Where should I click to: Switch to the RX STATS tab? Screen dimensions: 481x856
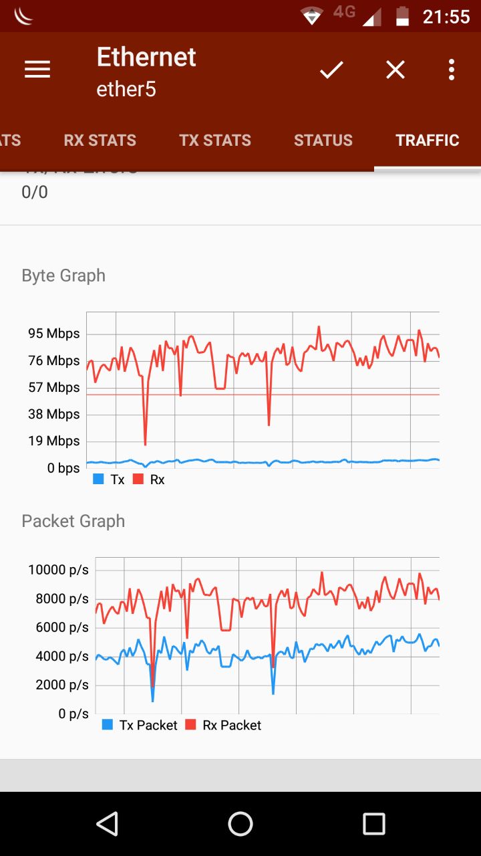pyautogui.click(x=100, y=140)
